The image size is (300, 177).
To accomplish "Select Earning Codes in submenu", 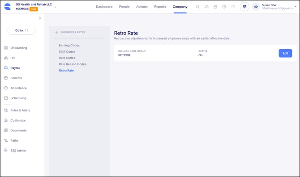I will [x=69, y=45].
